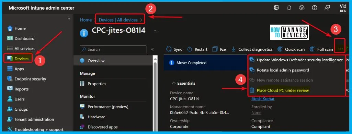
Task: Click the None link under Enrolled by
Action: pyautogui.click(x=256, y=112)
